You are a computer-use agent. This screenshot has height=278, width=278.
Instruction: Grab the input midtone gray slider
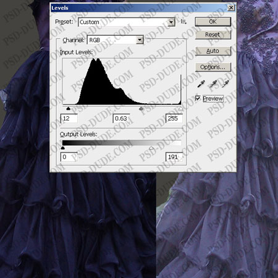pos(141,108)
